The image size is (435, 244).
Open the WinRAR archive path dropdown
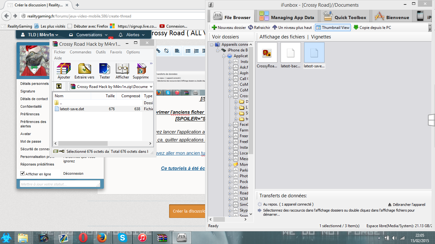151,86
